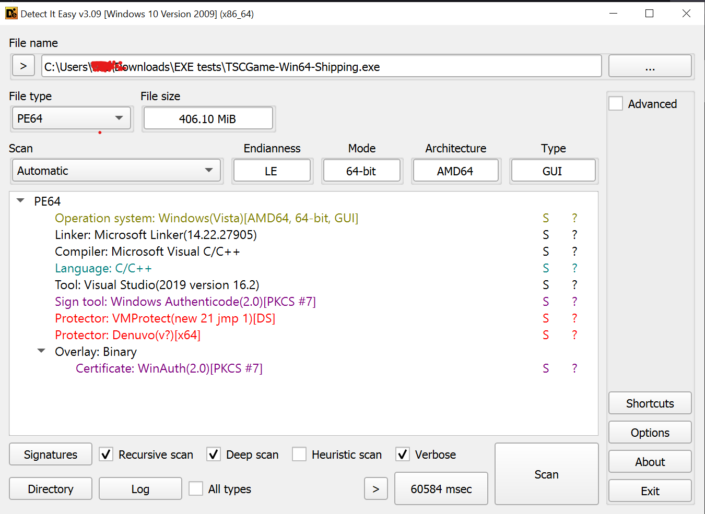
Task: Click the '>' arrow button beside scan time
Action: click(375, 489)
